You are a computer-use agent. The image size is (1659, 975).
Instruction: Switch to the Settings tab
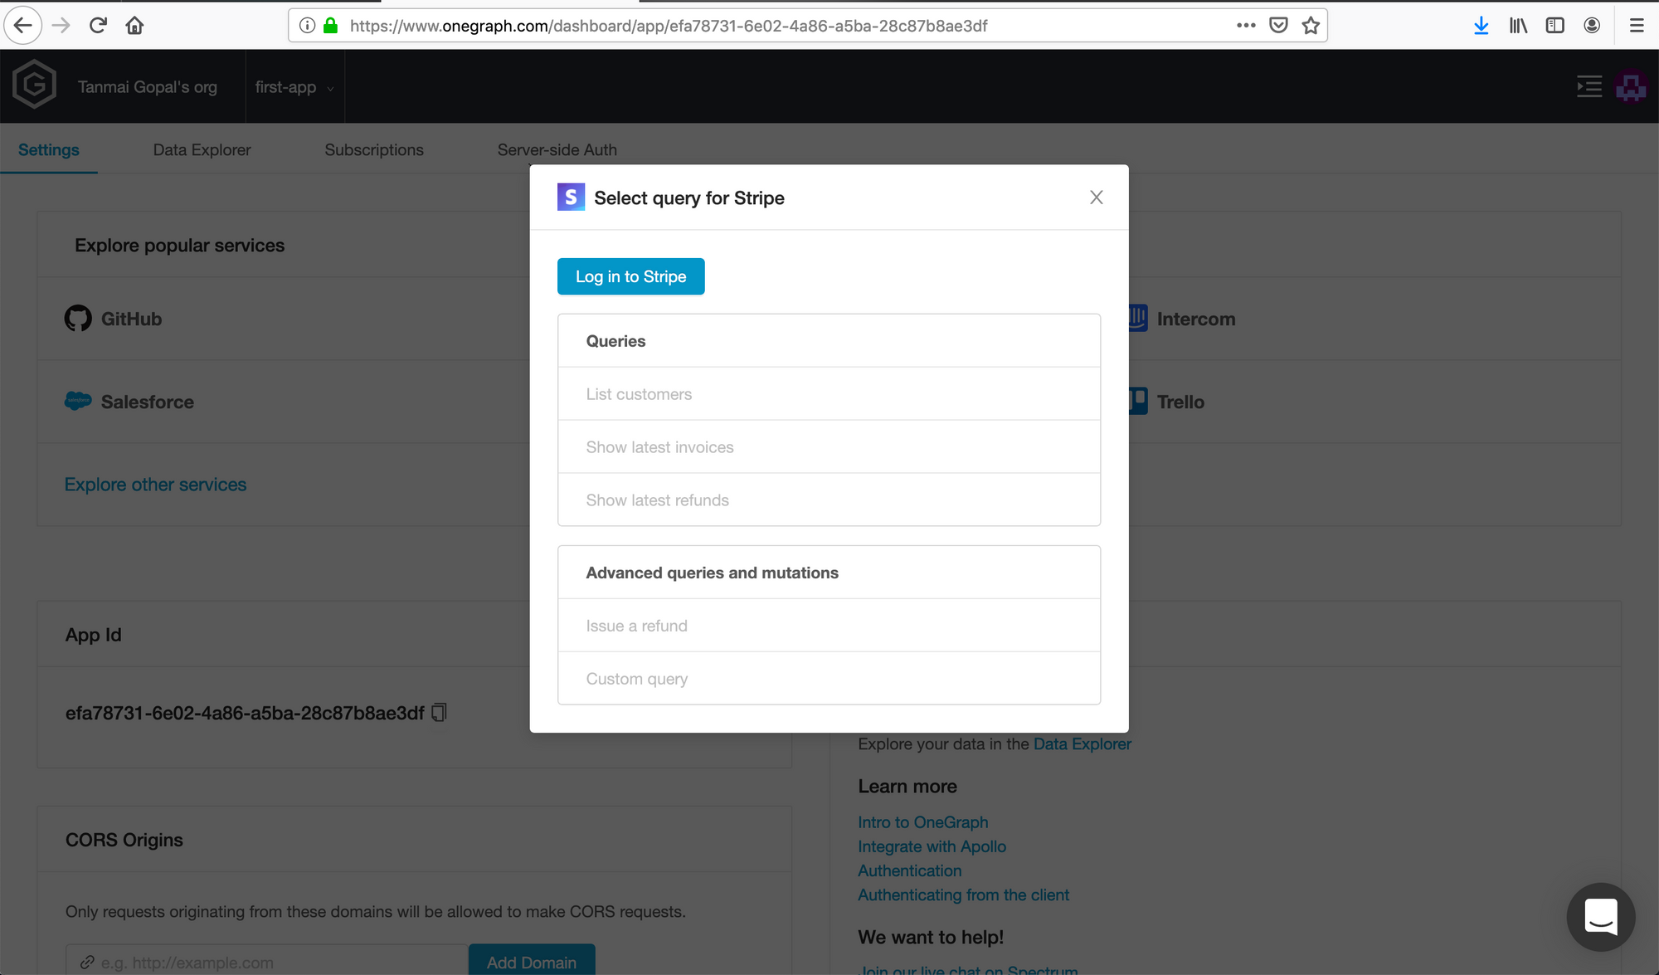pos(49,150)
